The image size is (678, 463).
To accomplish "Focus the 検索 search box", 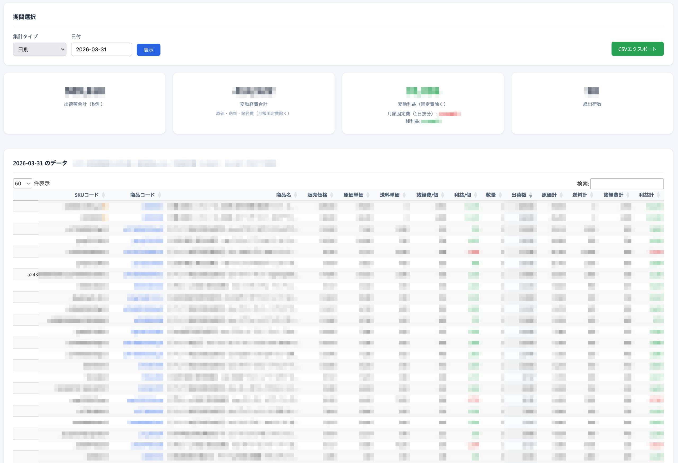I will pos(627,183).
